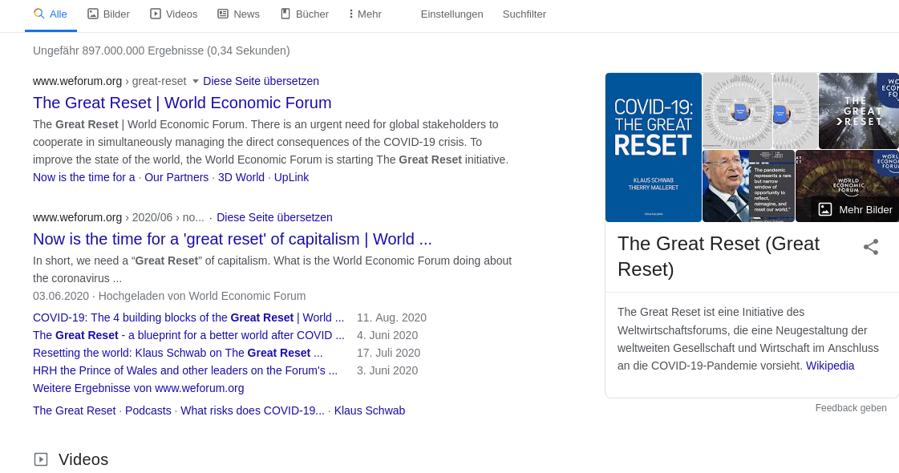This screenshot has height=473, width=899.
Task: Open the Wikipedia link in knowledge panel
Action: pyautogui.click(x=830, y=366)
